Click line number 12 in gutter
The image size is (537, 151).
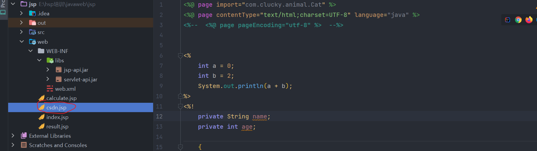(x=159, y=116)
